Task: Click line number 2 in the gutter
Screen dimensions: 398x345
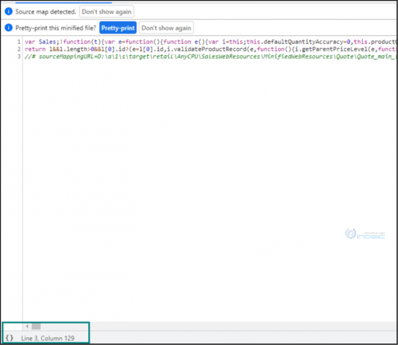Action: click(x=19, y=49)
